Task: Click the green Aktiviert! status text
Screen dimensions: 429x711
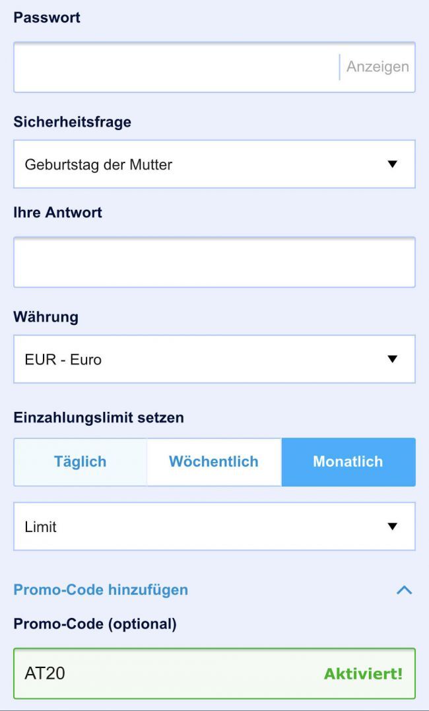Action: tap(363, 674)
